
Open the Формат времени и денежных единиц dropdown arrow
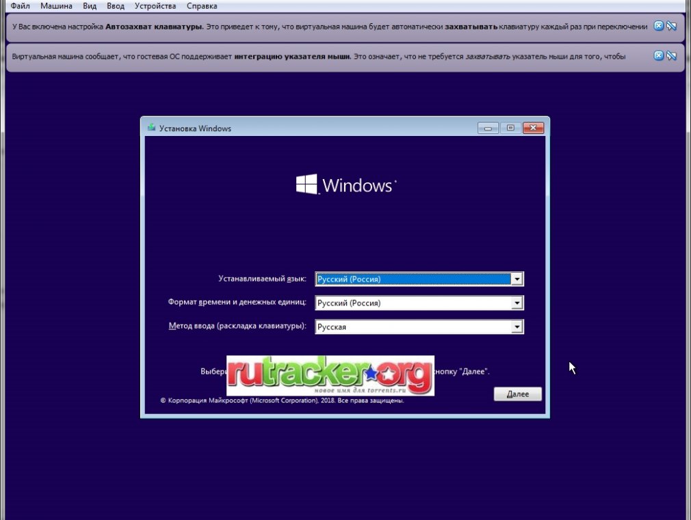517,303
